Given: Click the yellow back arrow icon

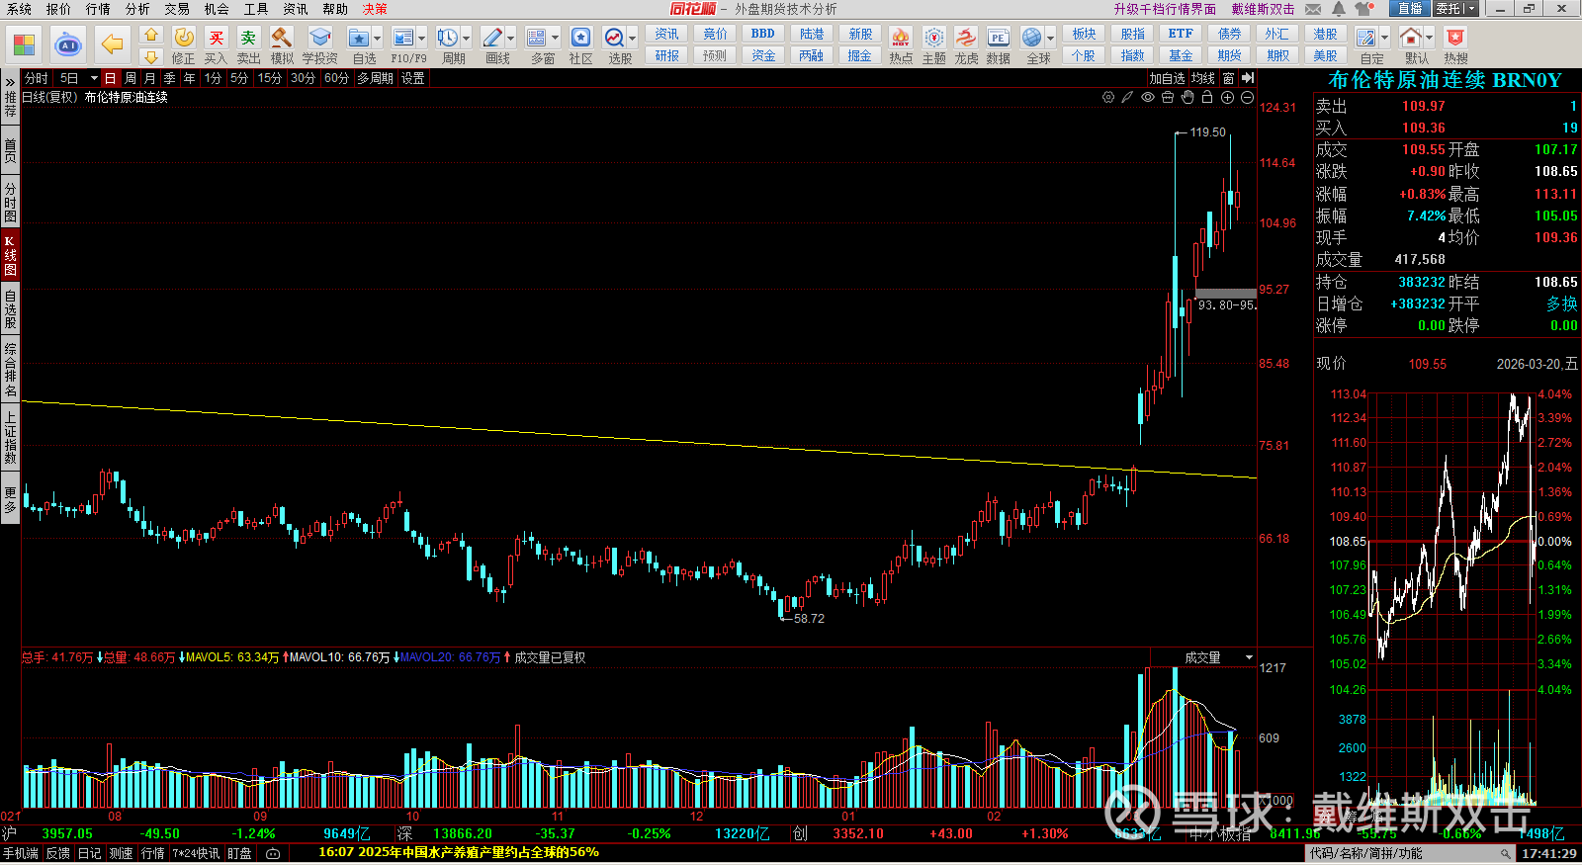Looking at the screenshot, I should click(112, 44).
